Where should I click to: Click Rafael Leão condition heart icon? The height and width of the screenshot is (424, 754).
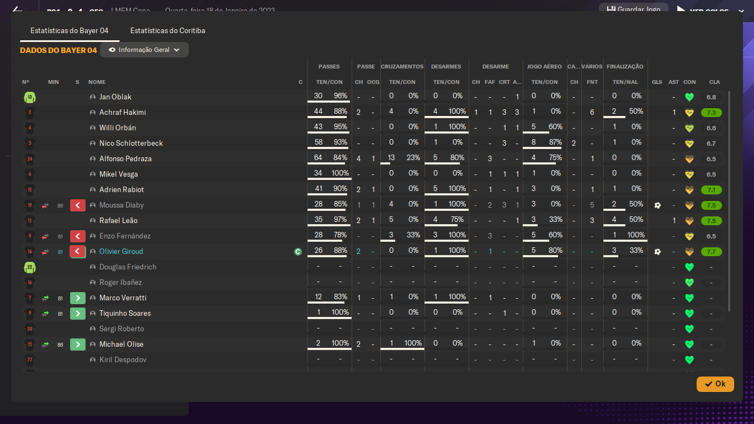coord(689,220)
